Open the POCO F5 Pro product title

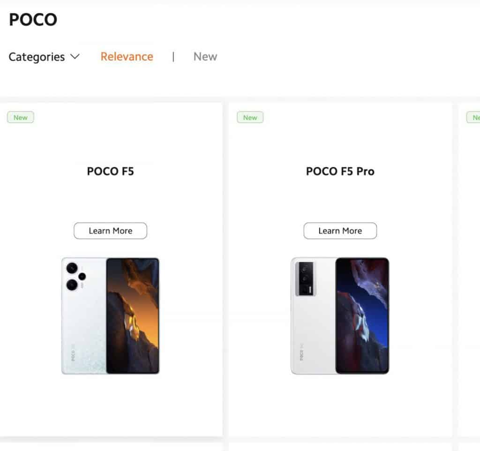340,172
